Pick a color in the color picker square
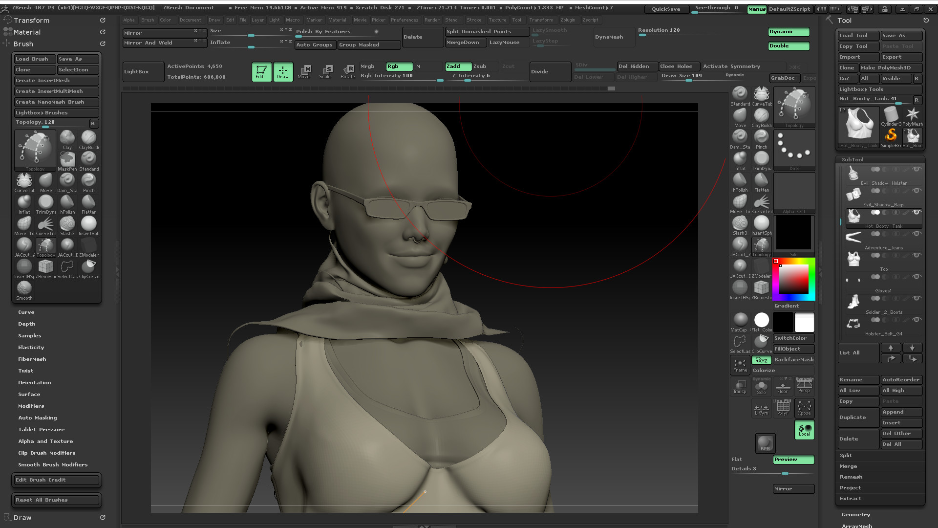 [793, 279]
